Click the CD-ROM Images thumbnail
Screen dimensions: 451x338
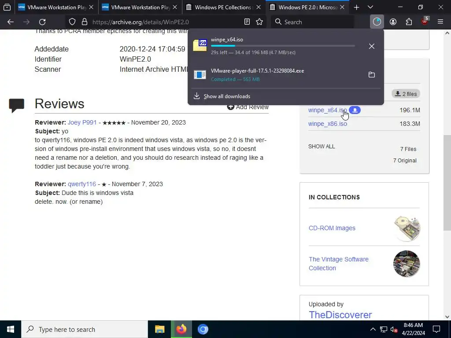[x=407, y=228]
